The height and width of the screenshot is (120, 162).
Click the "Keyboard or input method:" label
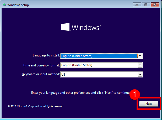tap(41, 74)
